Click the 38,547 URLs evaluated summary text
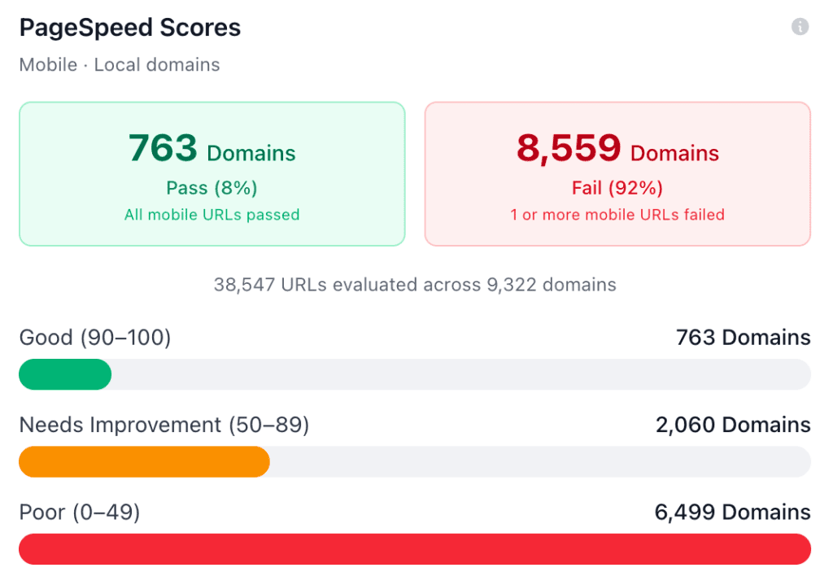Screen dimensions: 833x585 pyautogui.click(x=415, y=285)
